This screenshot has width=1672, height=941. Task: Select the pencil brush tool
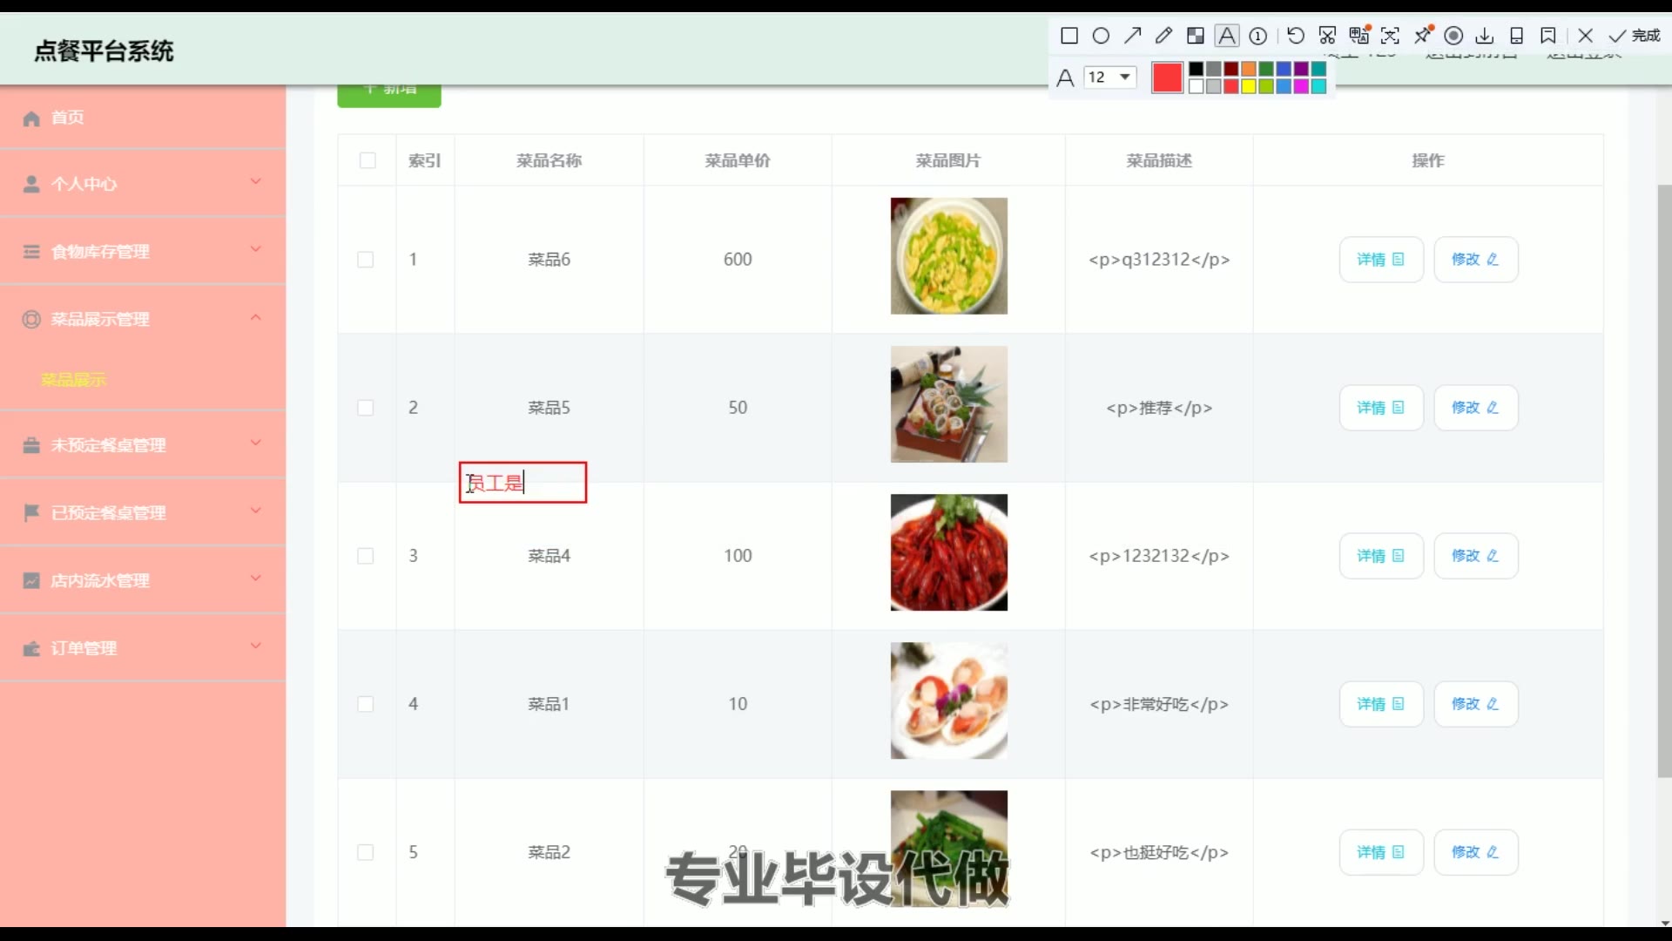coord(1163,36)
